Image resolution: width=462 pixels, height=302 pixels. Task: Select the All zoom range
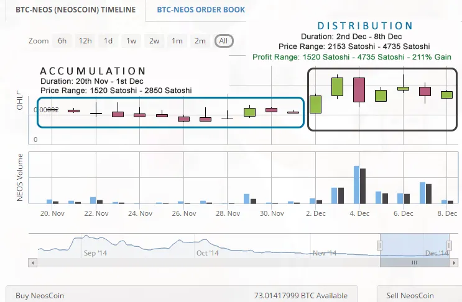224,41
